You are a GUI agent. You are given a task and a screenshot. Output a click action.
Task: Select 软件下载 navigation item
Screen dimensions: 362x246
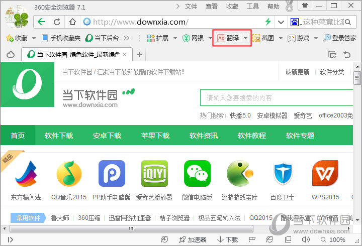click(59, 136)
